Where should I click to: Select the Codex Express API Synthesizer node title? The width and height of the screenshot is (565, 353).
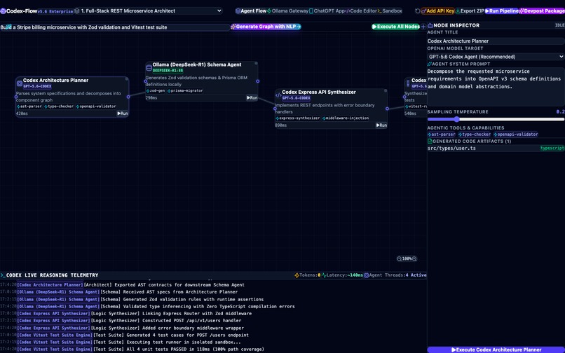pos(319,92)
